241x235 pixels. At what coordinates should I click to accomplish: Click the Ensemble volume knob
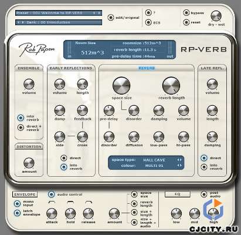point(29,84)
